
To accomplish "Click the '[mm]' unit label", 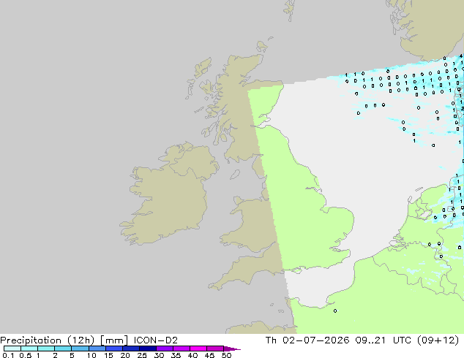I will (x=114, y=340).
